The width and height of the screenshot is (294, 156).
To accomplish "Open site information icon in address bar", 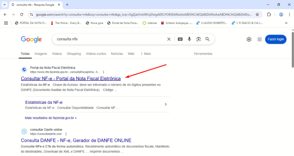I will pos(32,14).
